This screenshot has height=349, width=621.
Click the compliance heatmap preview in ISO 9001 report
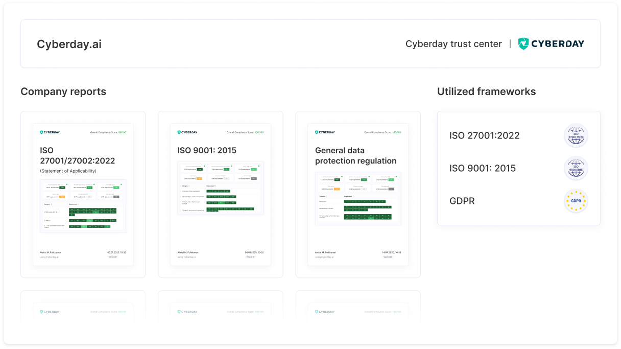pos(221,188)
